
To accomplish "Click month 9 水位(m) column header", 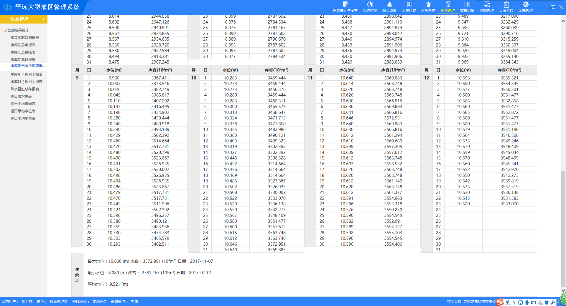I will (x=114, y=70).
